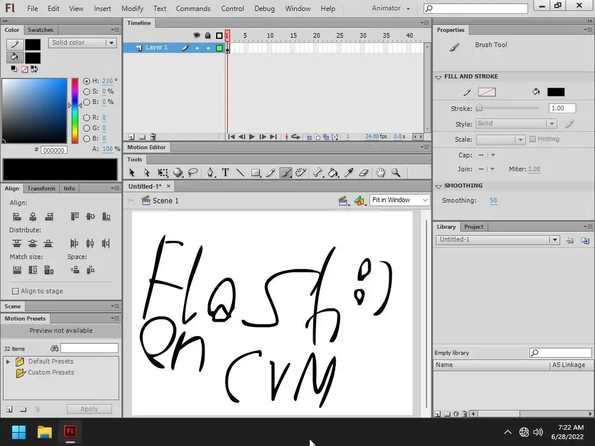The image size is (595, 446).
Task: Click the Edit Scene clapper icon
Action: click(343, 200)
